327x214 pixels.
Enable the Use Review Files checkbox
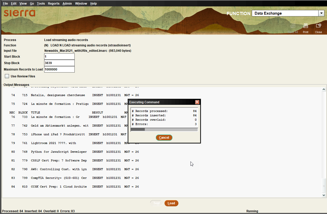(7, 76)
